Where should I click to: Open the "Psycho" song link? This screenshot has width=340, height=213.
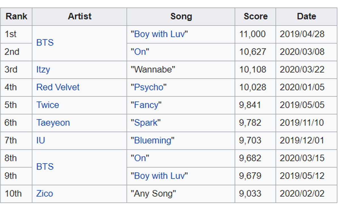coord(149,87)
